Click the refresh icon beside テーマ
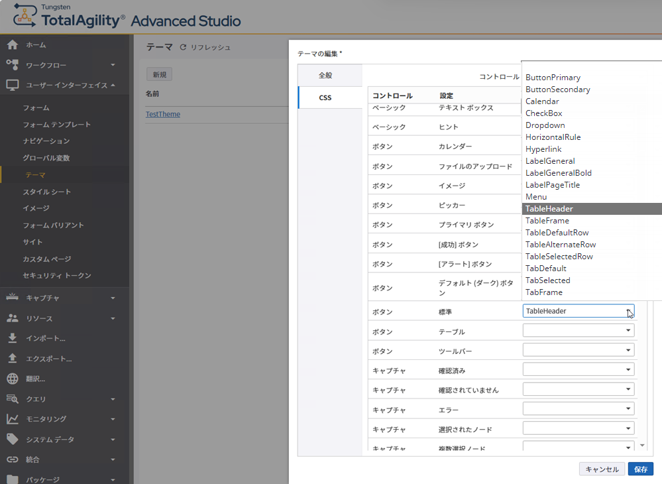The image size is (662, 484). tap(184, 48)
